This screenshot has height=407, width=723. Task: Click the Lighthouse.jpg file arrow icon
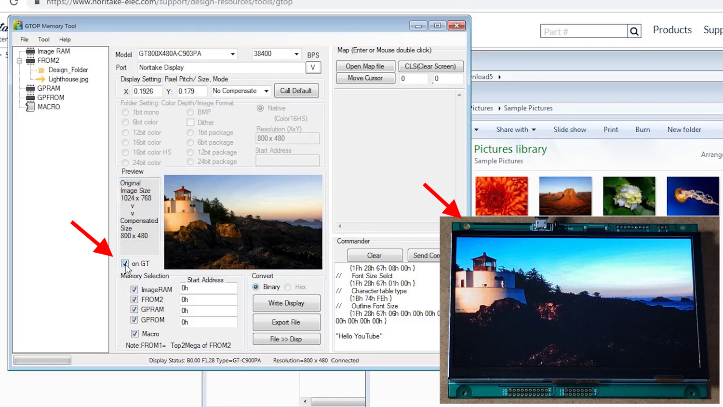[x=41, y=79]
